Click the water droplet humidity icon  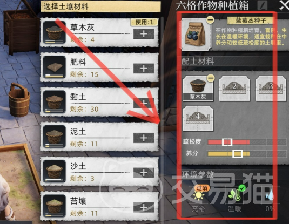270,195
